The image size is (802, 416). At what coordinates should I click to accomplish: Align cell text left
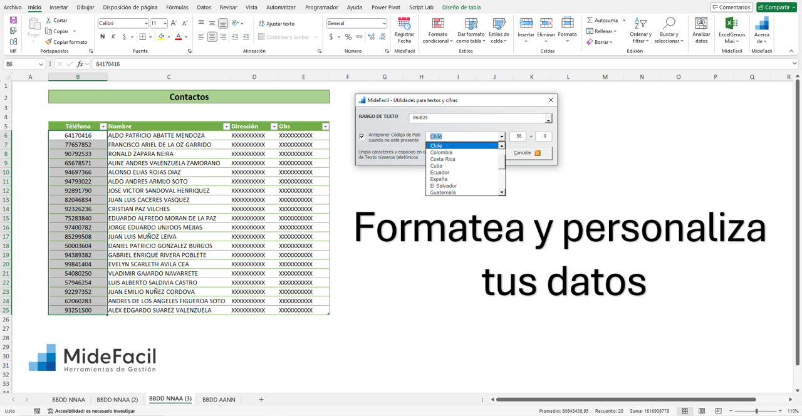201,37
